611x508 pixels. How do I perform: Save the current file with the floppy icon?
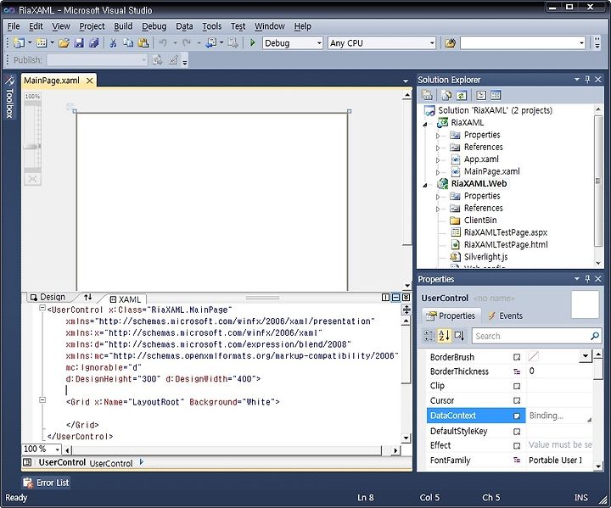79,43
